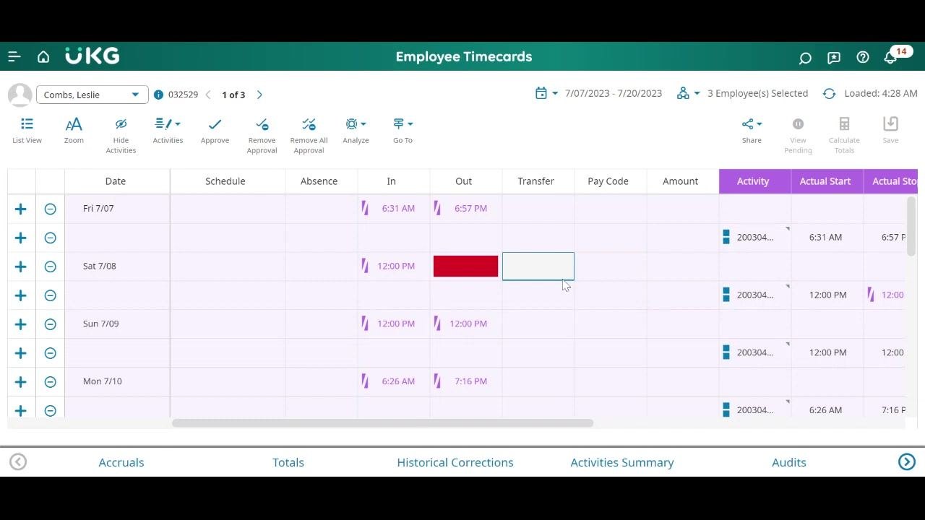Open the Accruals tab
925x520 pixels.
(121, 462)
